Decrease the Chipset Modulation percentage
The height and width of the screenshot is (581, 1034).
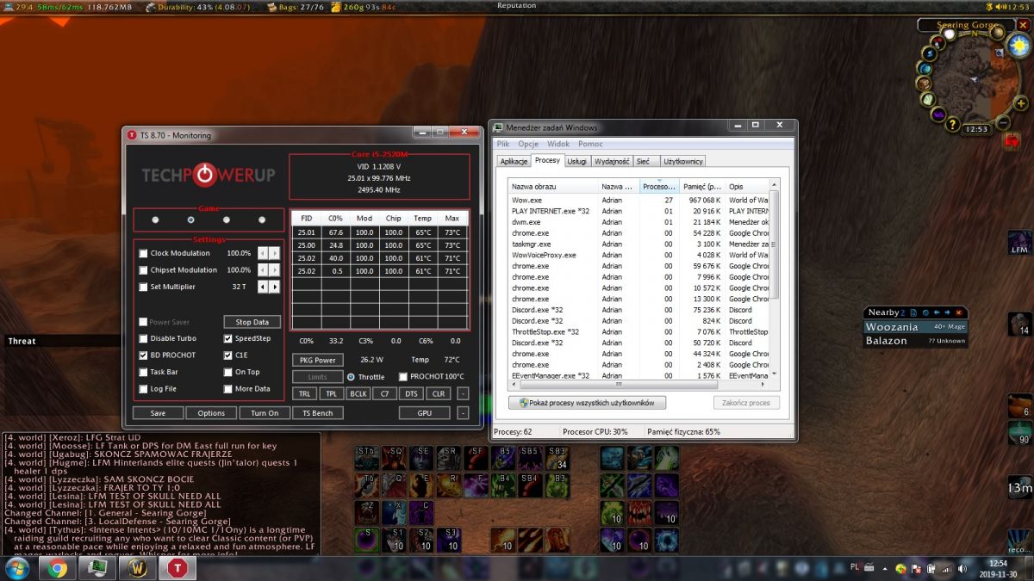pyautogui.click(x=264, y=270)
